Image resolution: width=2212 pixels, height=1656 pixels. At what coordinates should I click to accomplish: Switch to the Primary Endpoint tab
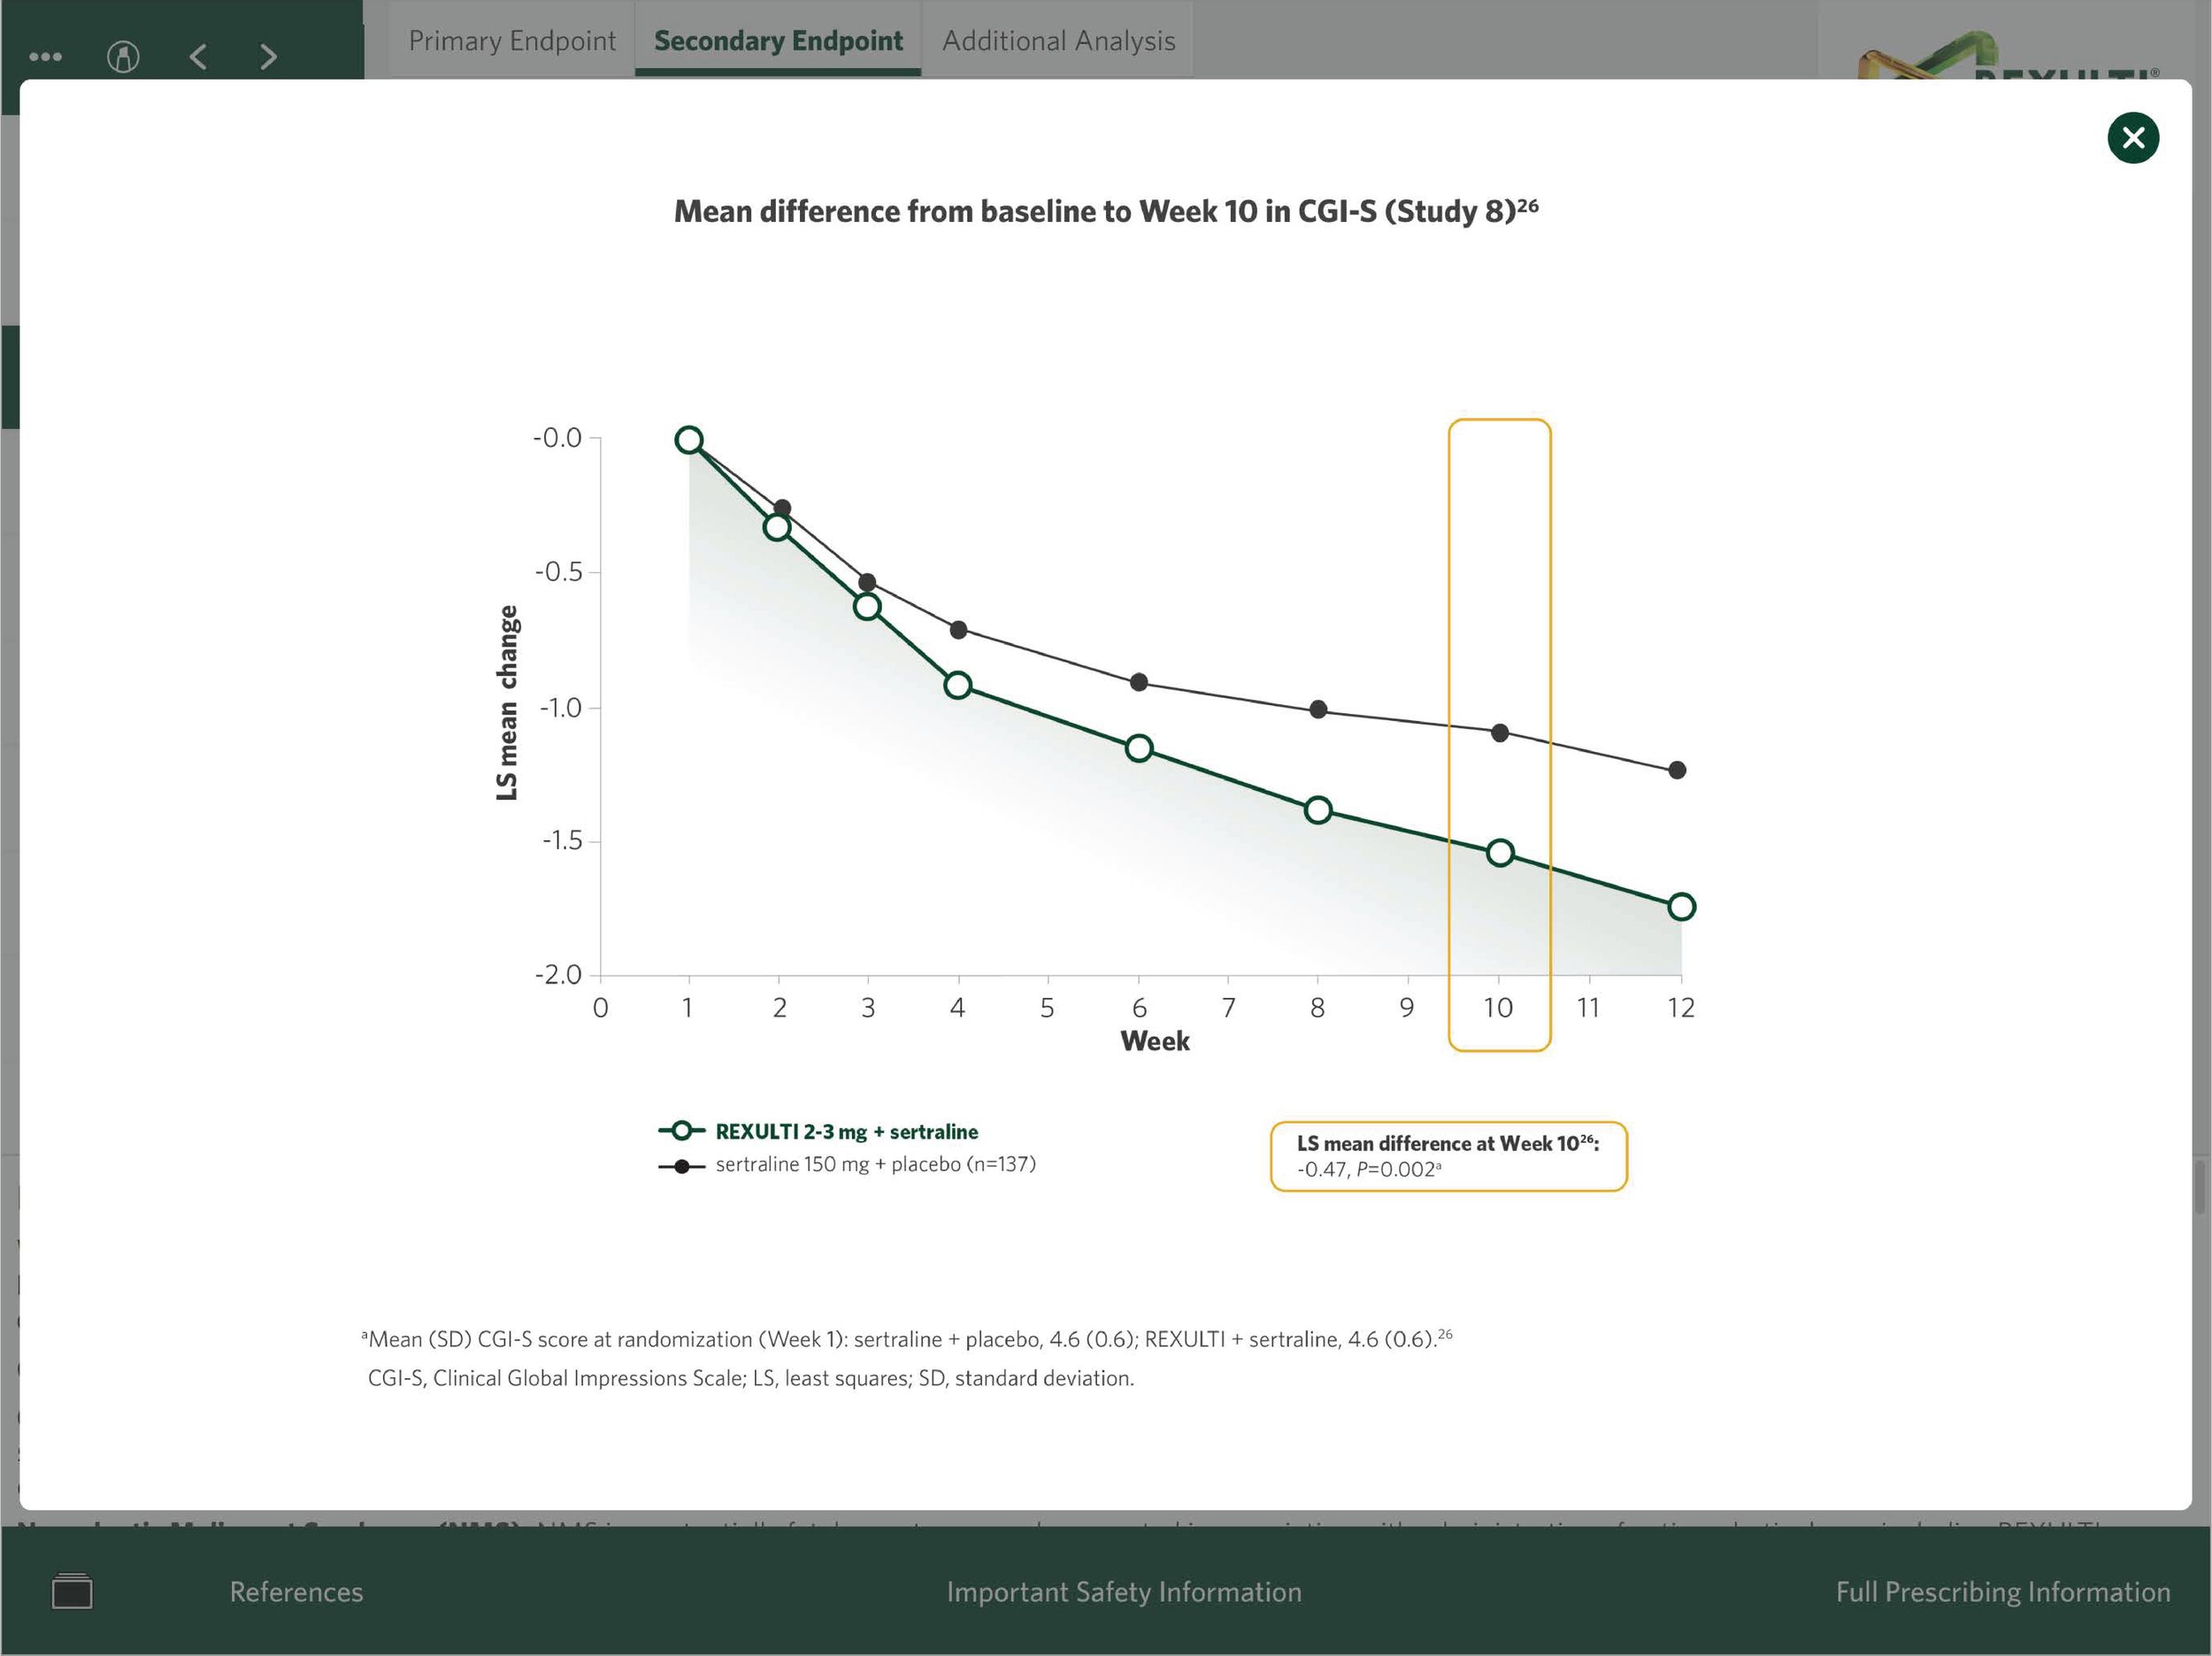512,41
